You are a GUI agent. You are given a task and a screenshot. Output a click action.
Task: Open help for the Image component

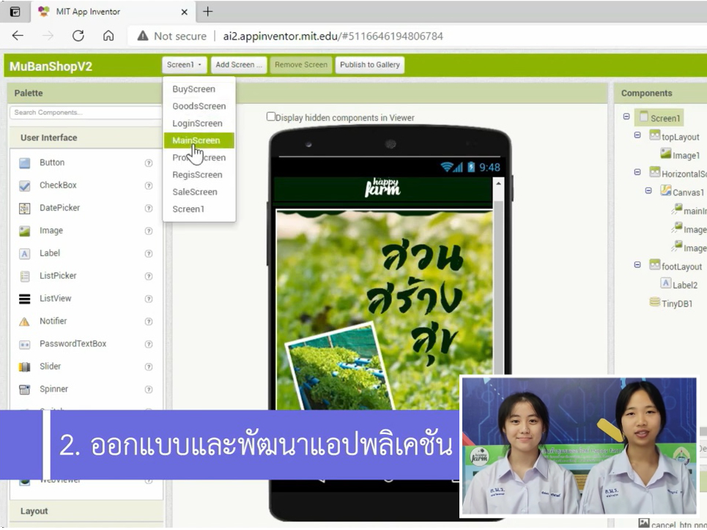[148, 231]
